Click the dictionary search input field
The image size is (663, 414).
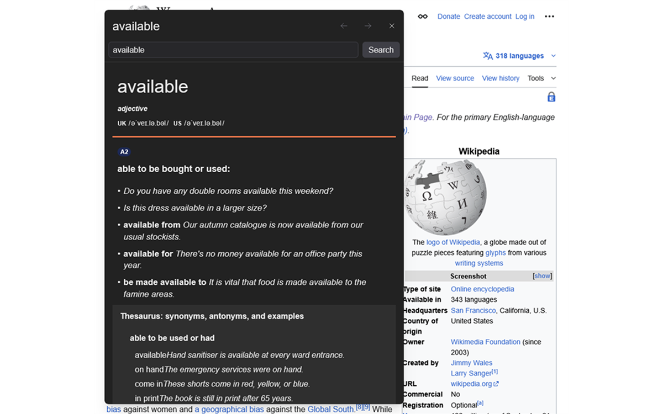tap(234, 50)
